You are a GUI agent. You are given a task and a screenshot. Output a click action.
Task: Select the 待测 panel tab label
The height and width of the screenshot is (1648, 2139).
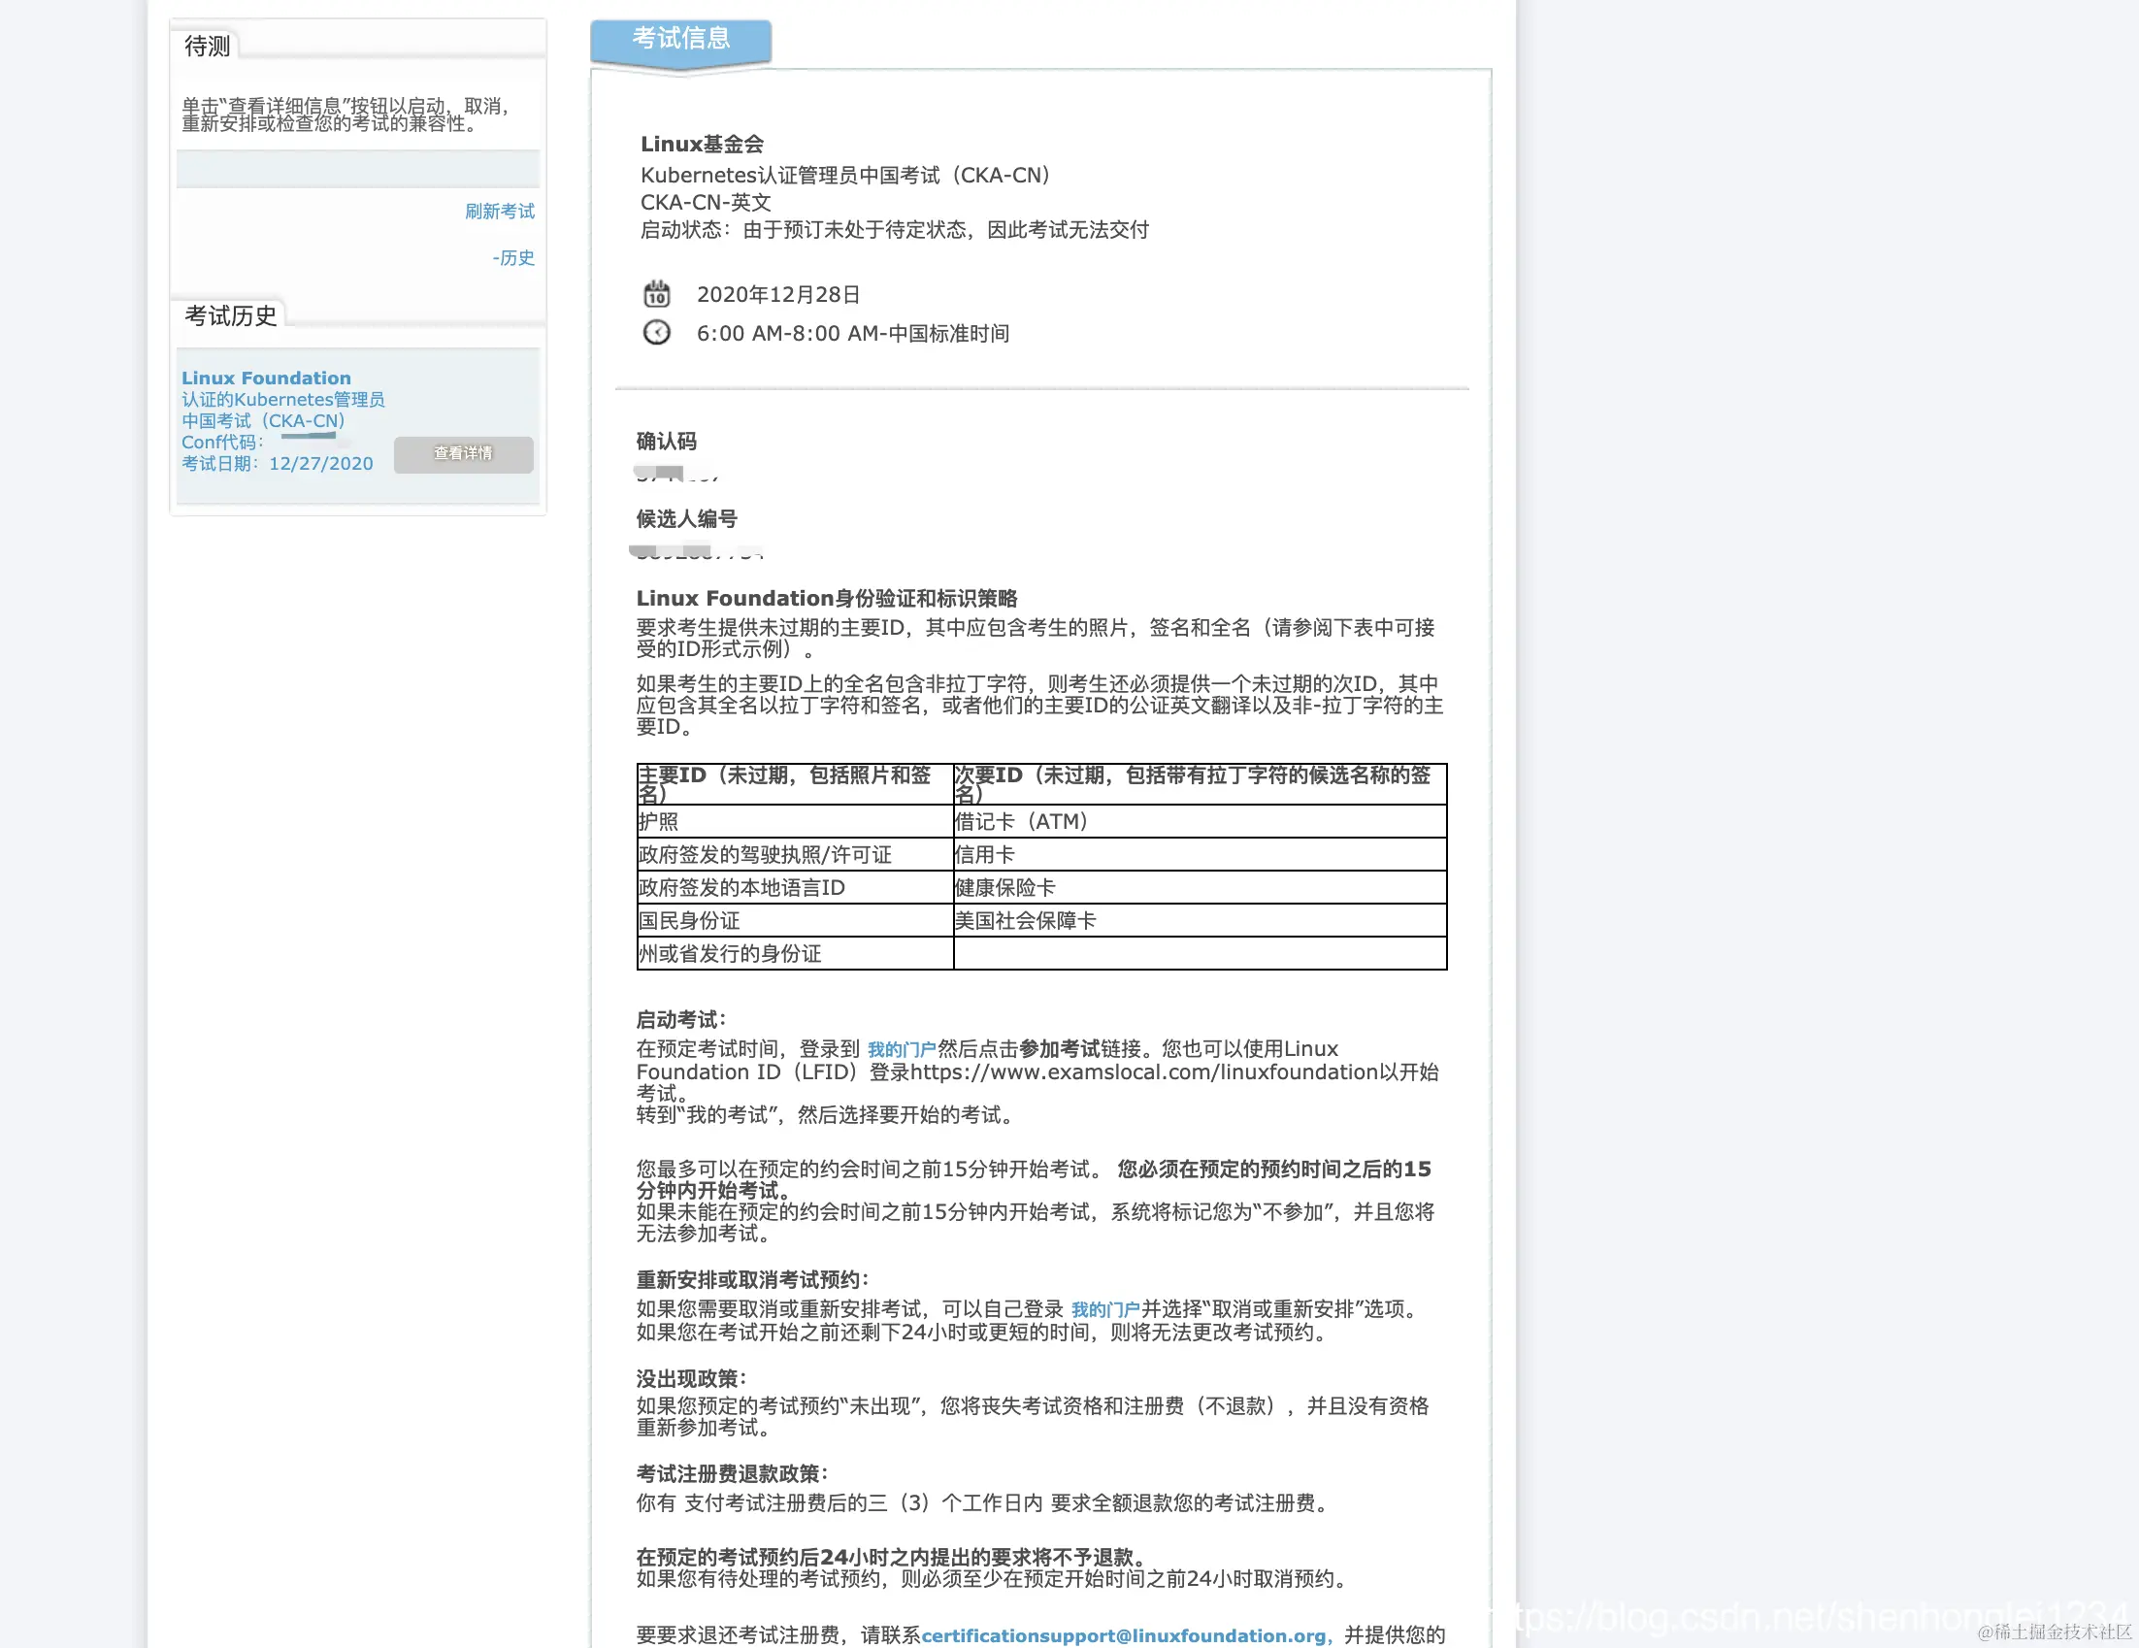209,44
